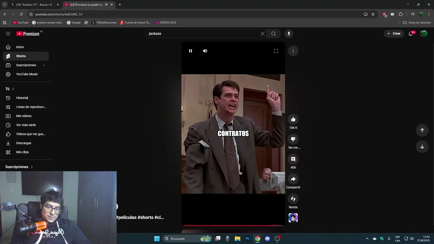The image size is (434, 244).
Task: Open the apps grid in the bookmarks bar
Action: (4, 23)
